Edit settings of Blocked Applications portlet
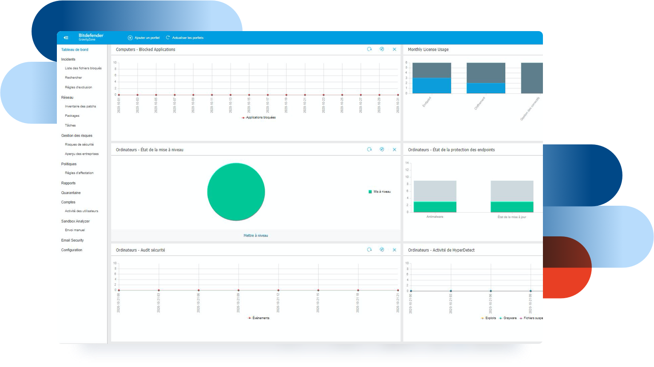 382,49
